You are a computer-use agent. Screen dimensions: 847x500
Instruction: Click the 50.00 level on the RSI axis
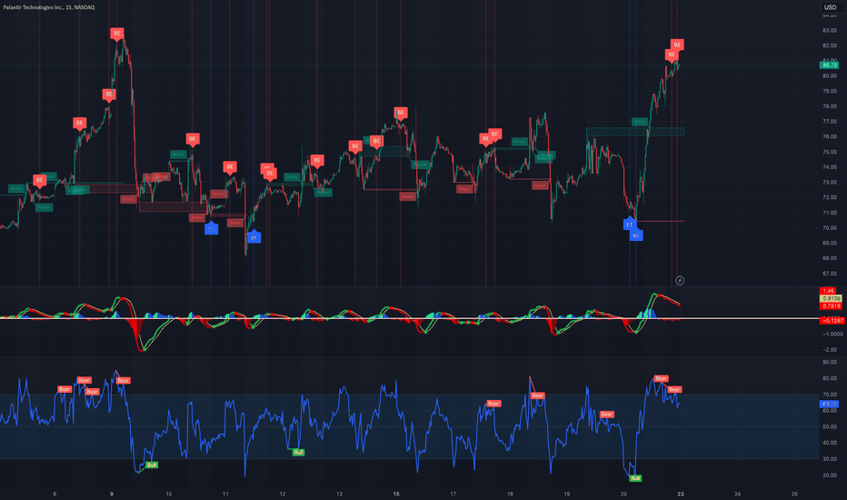[829, 426]
